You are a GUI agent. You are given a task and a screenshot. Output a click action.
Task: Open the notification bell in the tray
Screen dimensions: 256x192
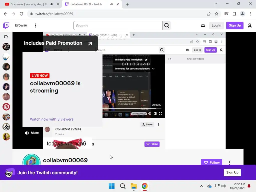coord(249,186)
